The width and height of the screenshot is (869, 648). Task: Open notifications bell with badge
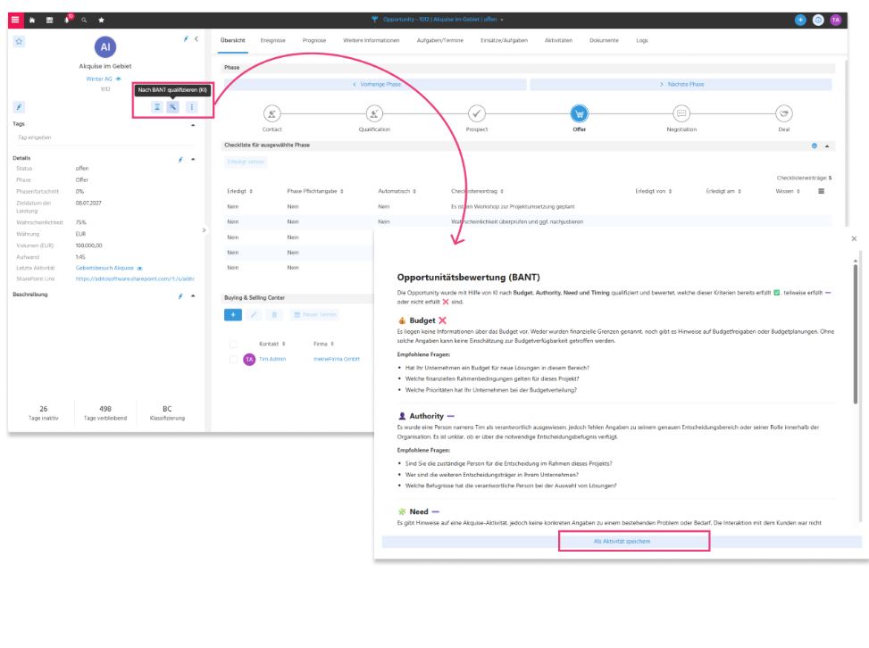[67, 20]
